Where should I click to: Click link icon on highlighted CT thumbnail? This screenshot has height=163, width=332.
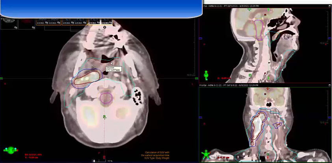pyautogui.click(x=111, y=22)
